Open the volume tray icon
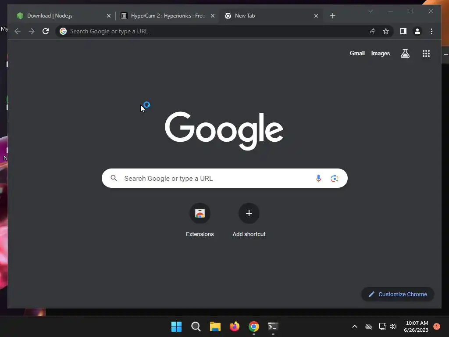 click(x=393, y=326)
